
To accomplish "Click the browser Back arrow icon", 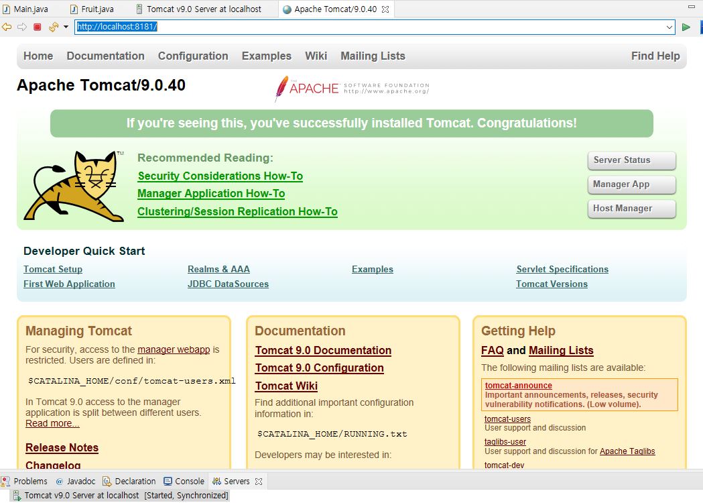I will tap(7, 27).
